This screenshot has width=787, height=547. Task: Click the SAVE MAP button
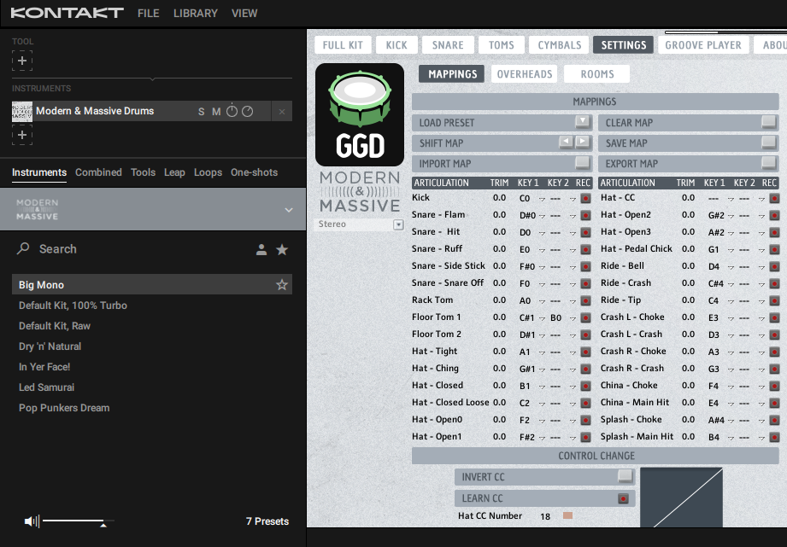point(769,143)
